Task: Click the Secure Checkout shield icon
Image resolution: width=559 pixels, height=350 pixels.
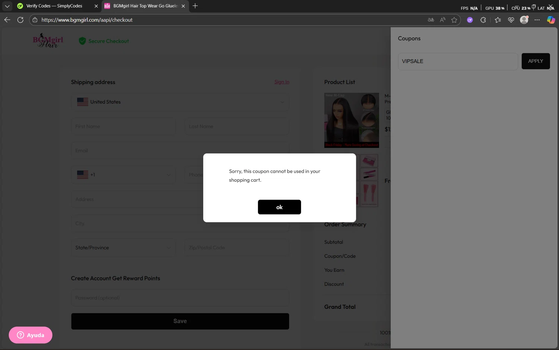Action: 82,41
